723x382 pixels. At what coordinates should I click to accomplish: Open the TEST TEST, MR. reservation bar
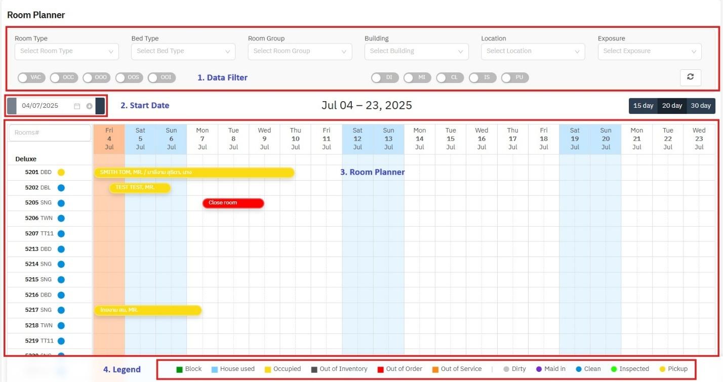140,188
